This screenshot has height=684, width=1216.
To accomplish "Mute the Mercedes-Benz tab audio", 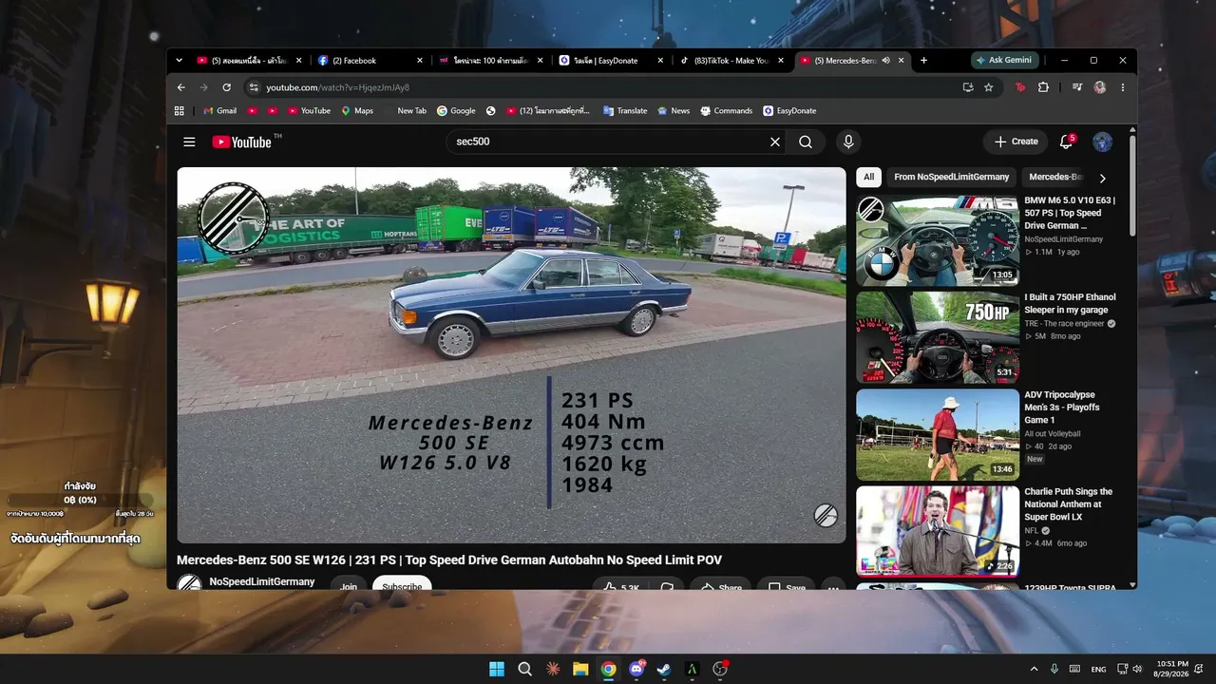I will (885, 60).
